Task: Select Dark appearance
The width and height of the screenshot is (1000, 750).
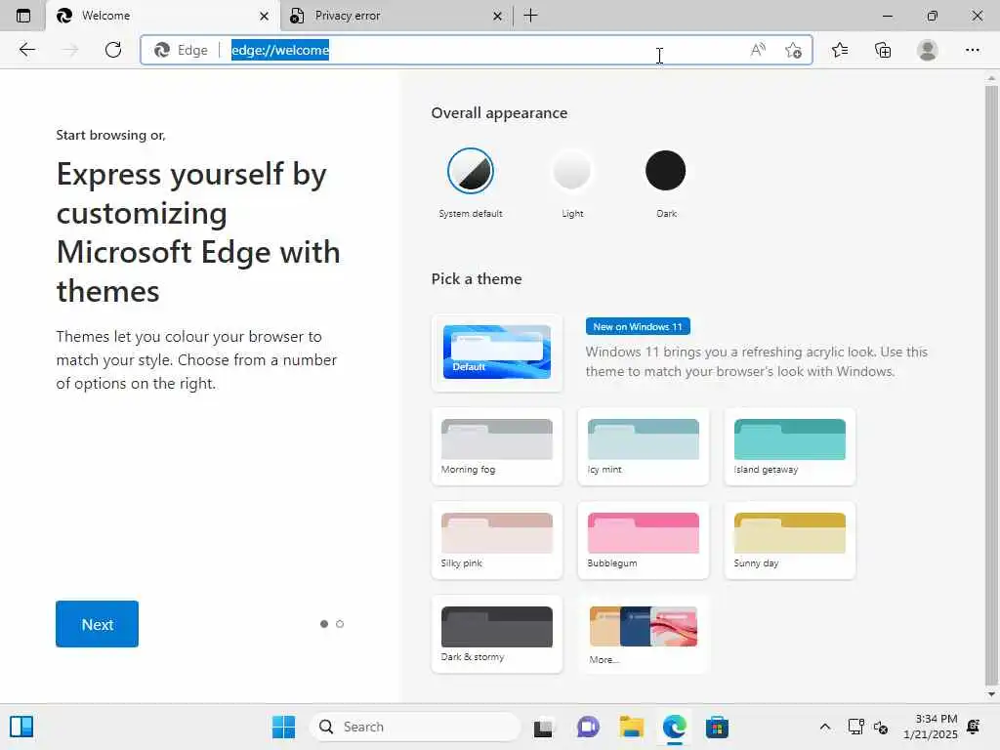Action: tap(665, 171)
